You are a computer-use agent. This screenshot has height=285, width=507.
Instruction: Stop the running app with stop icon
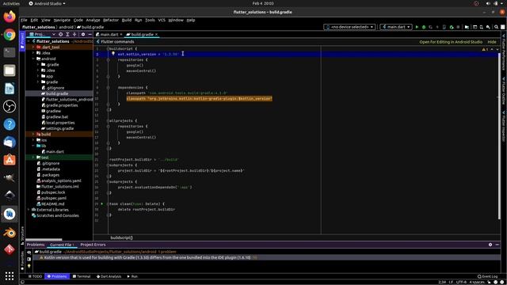[458, 27]
